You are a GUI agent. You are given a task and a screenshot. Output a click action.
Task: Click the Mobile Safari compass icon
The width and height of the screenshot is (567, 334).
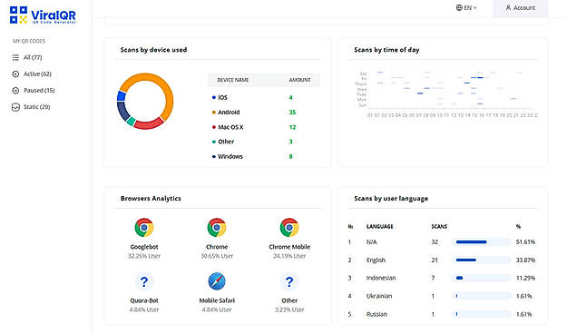(x=217, y=281)
